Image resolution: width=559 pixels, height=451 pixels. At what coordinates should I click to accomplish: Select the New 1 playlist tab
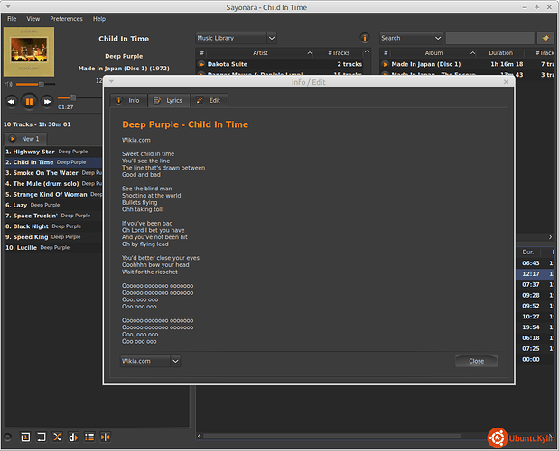click(25, 139)
